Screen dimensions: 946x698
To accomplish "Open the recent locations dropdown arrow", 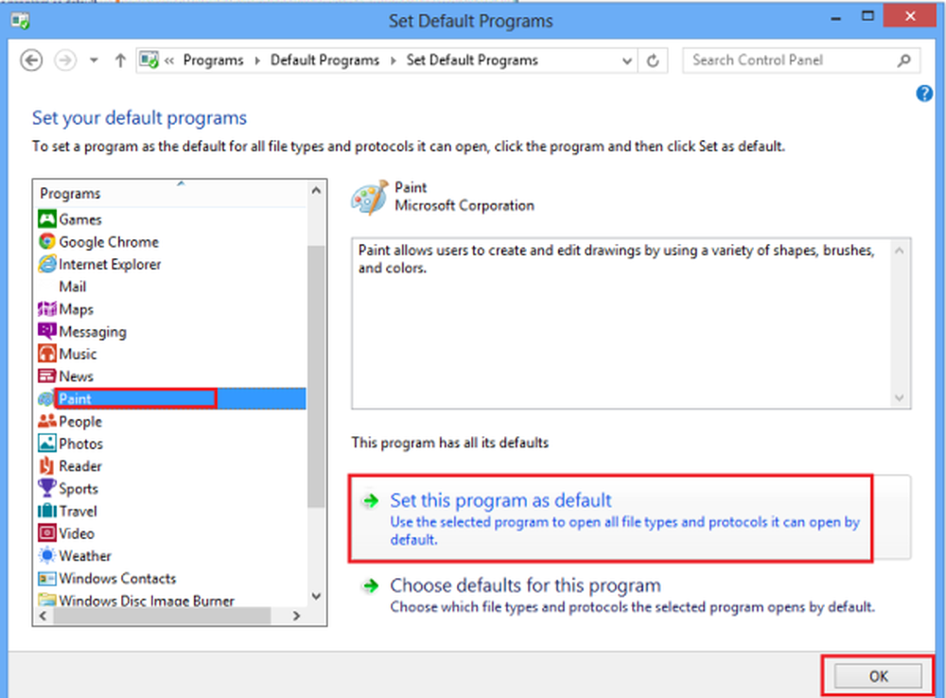I will point(94,61).
